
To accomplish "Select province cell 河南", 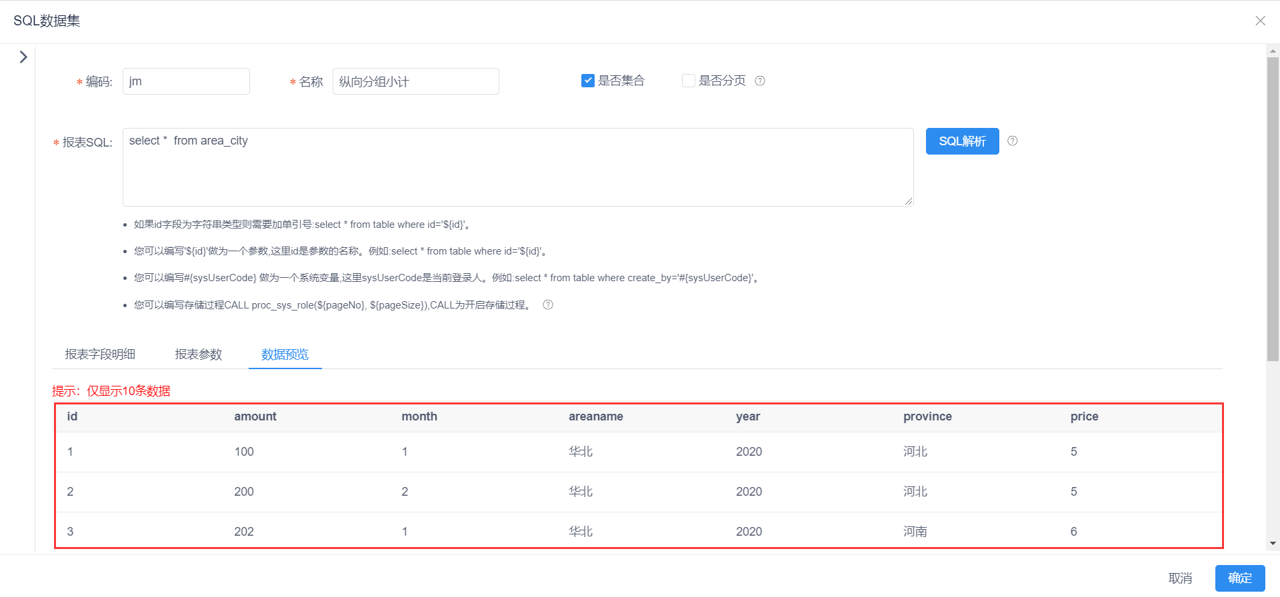I will [x=915, y=532].
